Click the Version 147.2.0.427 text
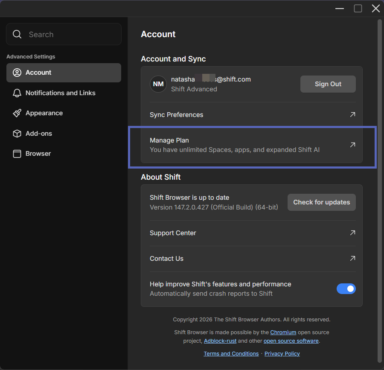Viewport: 384px width, 370px height. [214, 207]
